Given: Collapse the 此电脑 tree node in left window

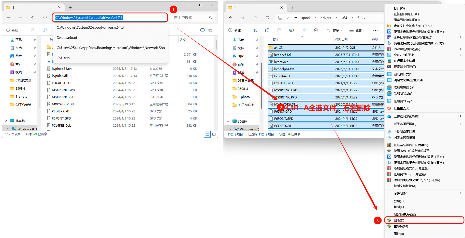Looking at the screenshot, I should point(6,121).
